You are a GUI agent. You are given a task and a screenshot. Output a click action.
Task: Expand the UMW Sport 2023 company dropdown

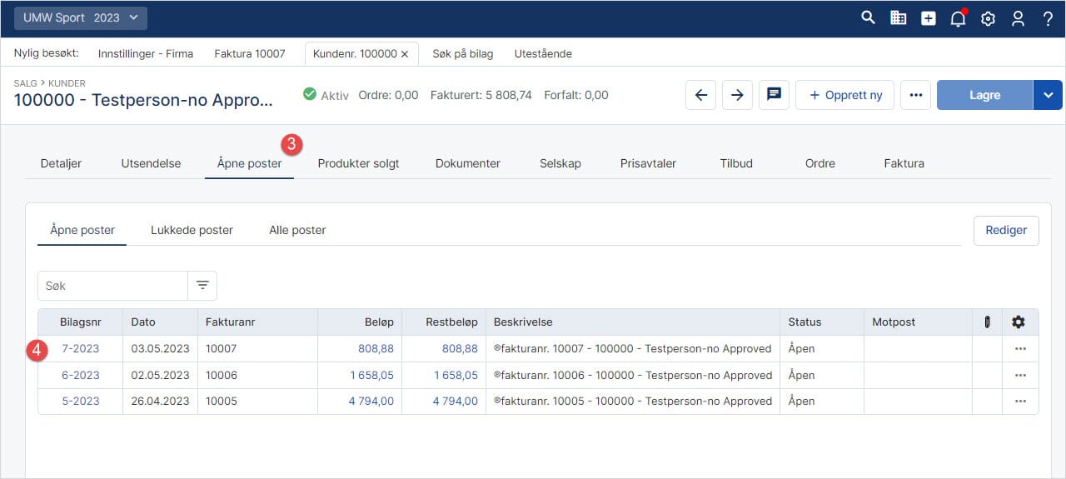click(x=81, y=18)
